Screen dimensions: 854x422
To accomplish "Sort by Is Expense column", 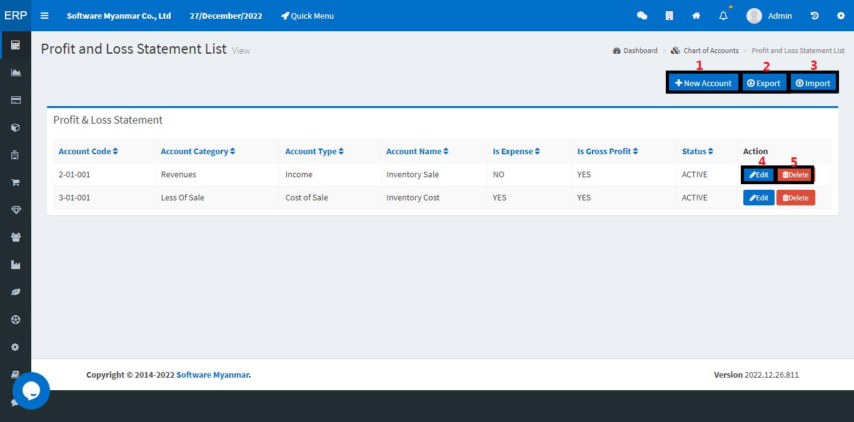I will (516, 151).
